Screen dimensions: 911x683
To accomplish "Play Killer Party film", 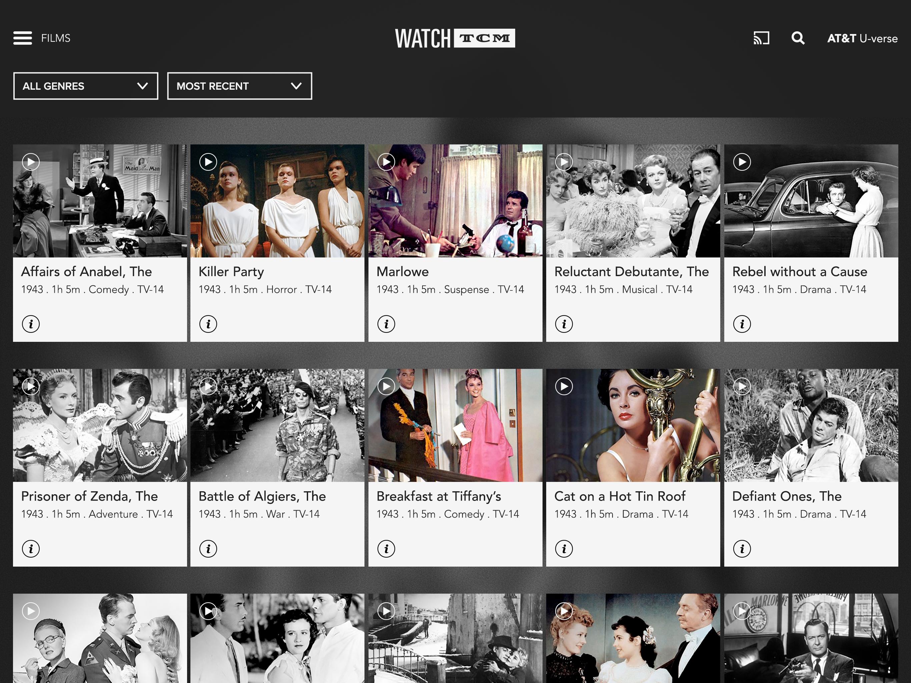I will coord(208,162).
